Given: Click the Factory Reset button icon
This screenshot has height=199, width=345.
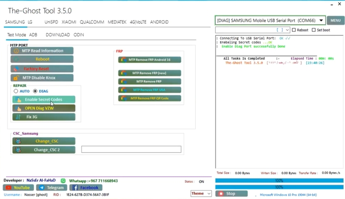Looking at the screenshot, I should (x=16, y=69).
